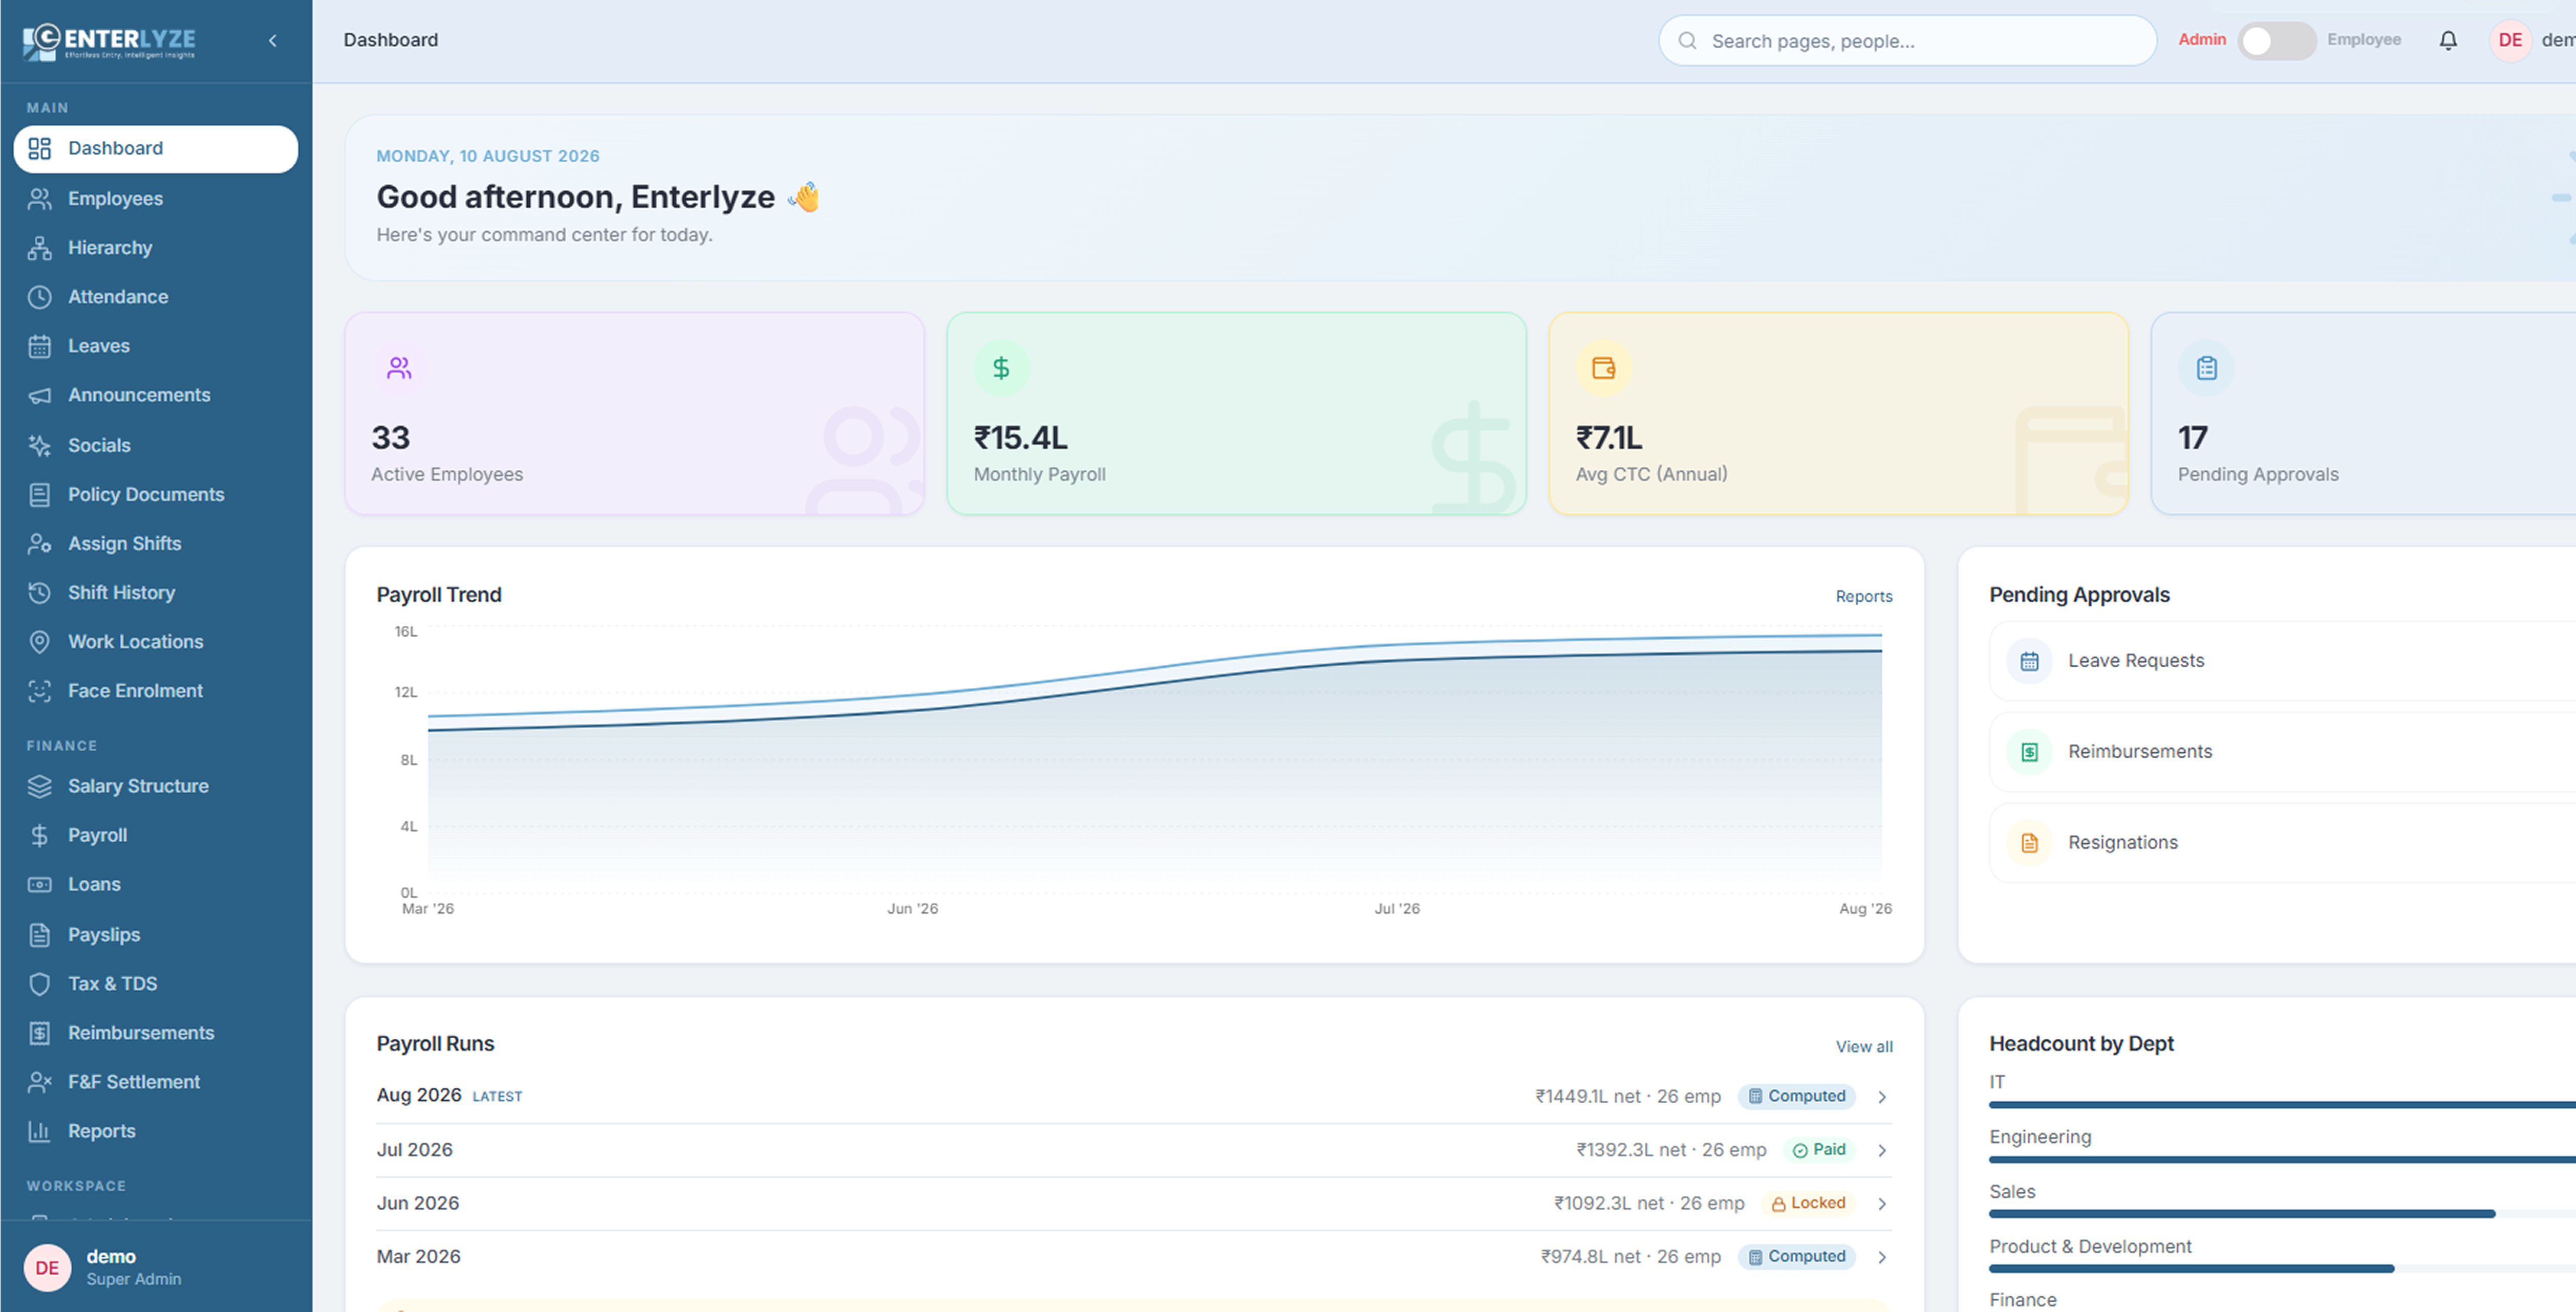
Task: Expand the Mar 2026 payroll run chevron
Action: 1881,1257
